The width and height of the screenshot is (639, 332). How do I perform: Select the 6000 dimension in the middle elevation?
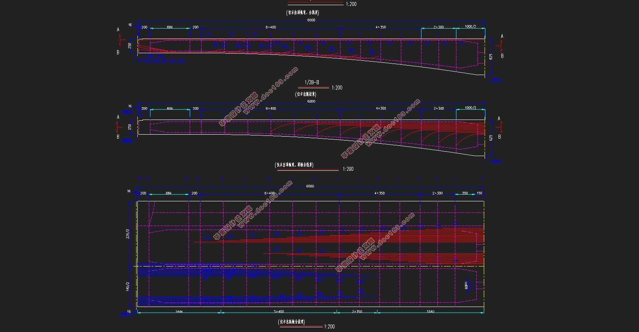coord(311,101)
